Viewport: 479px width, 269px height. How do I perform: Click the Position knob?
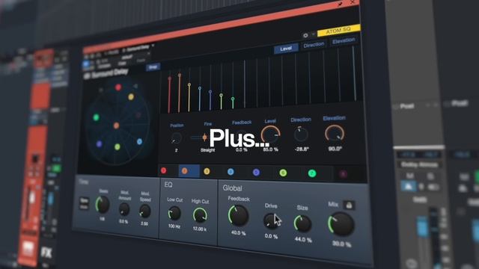tap(177, 138)
